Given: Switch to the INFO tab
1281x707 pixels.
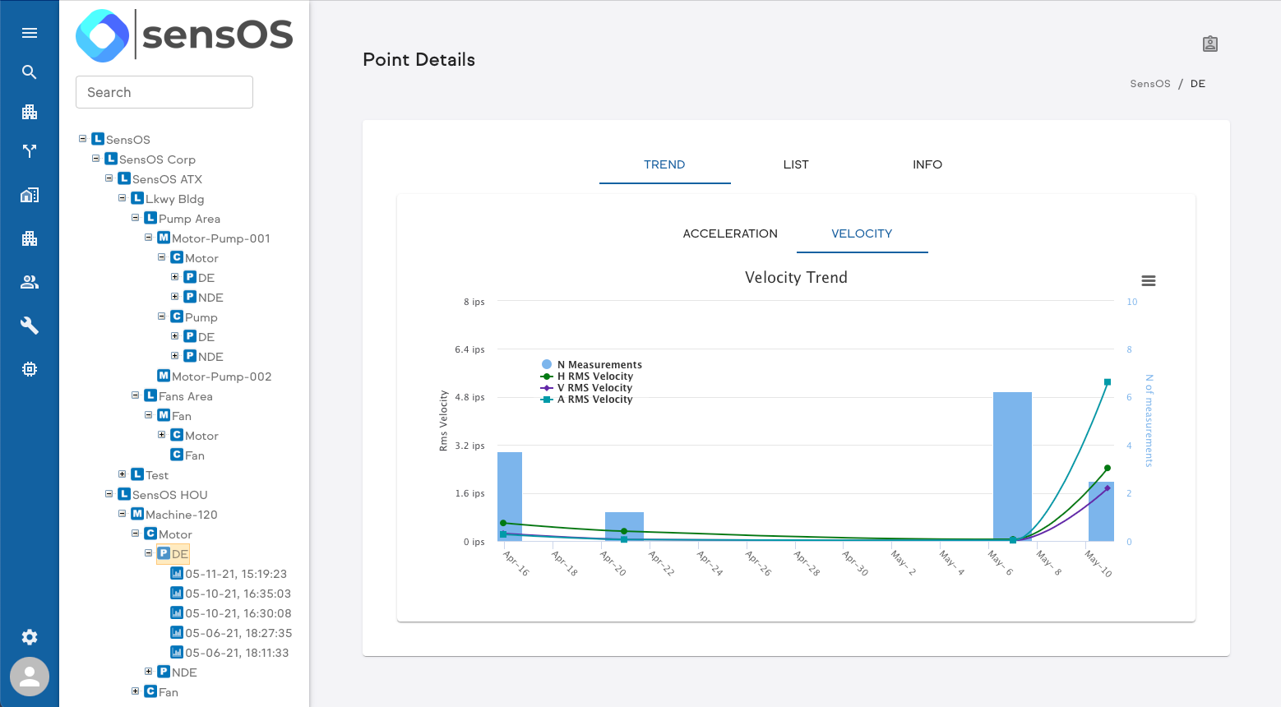Looking at the screenshot, I should pyautogui.click(x=927, y=164).
